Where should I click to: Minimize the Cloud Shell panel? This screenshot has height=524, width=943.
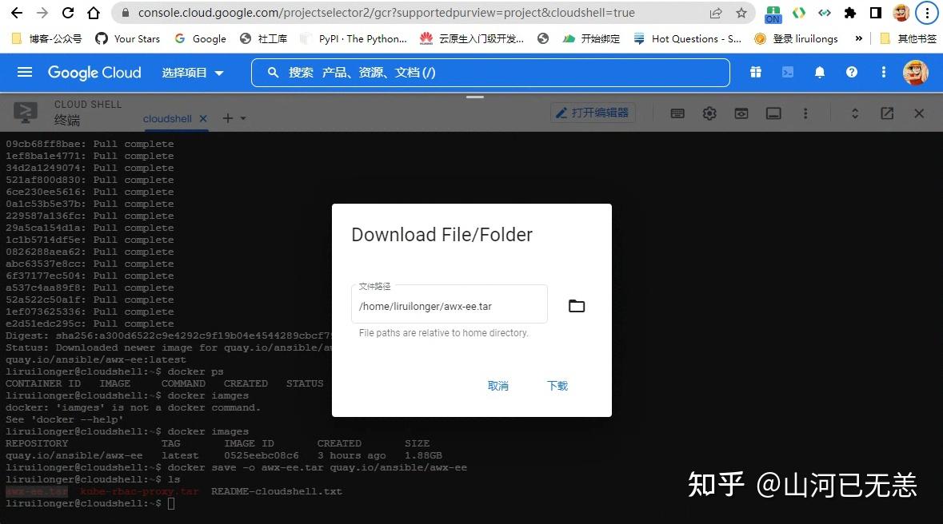773,113
